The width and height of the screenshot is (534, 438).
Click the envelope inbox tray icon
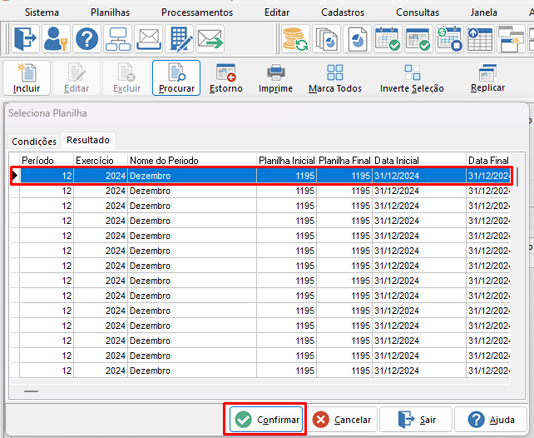pos(149,38)
